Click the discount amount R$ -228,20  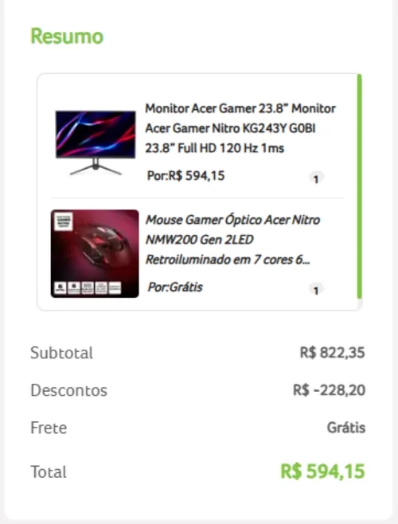click(x=329, y=390)
